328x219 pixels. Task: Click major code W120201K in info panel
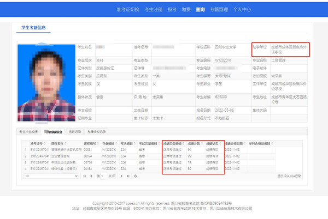tap(223, 60)
